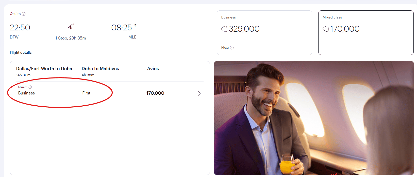Open the Flight details link

tap(21, 52)
